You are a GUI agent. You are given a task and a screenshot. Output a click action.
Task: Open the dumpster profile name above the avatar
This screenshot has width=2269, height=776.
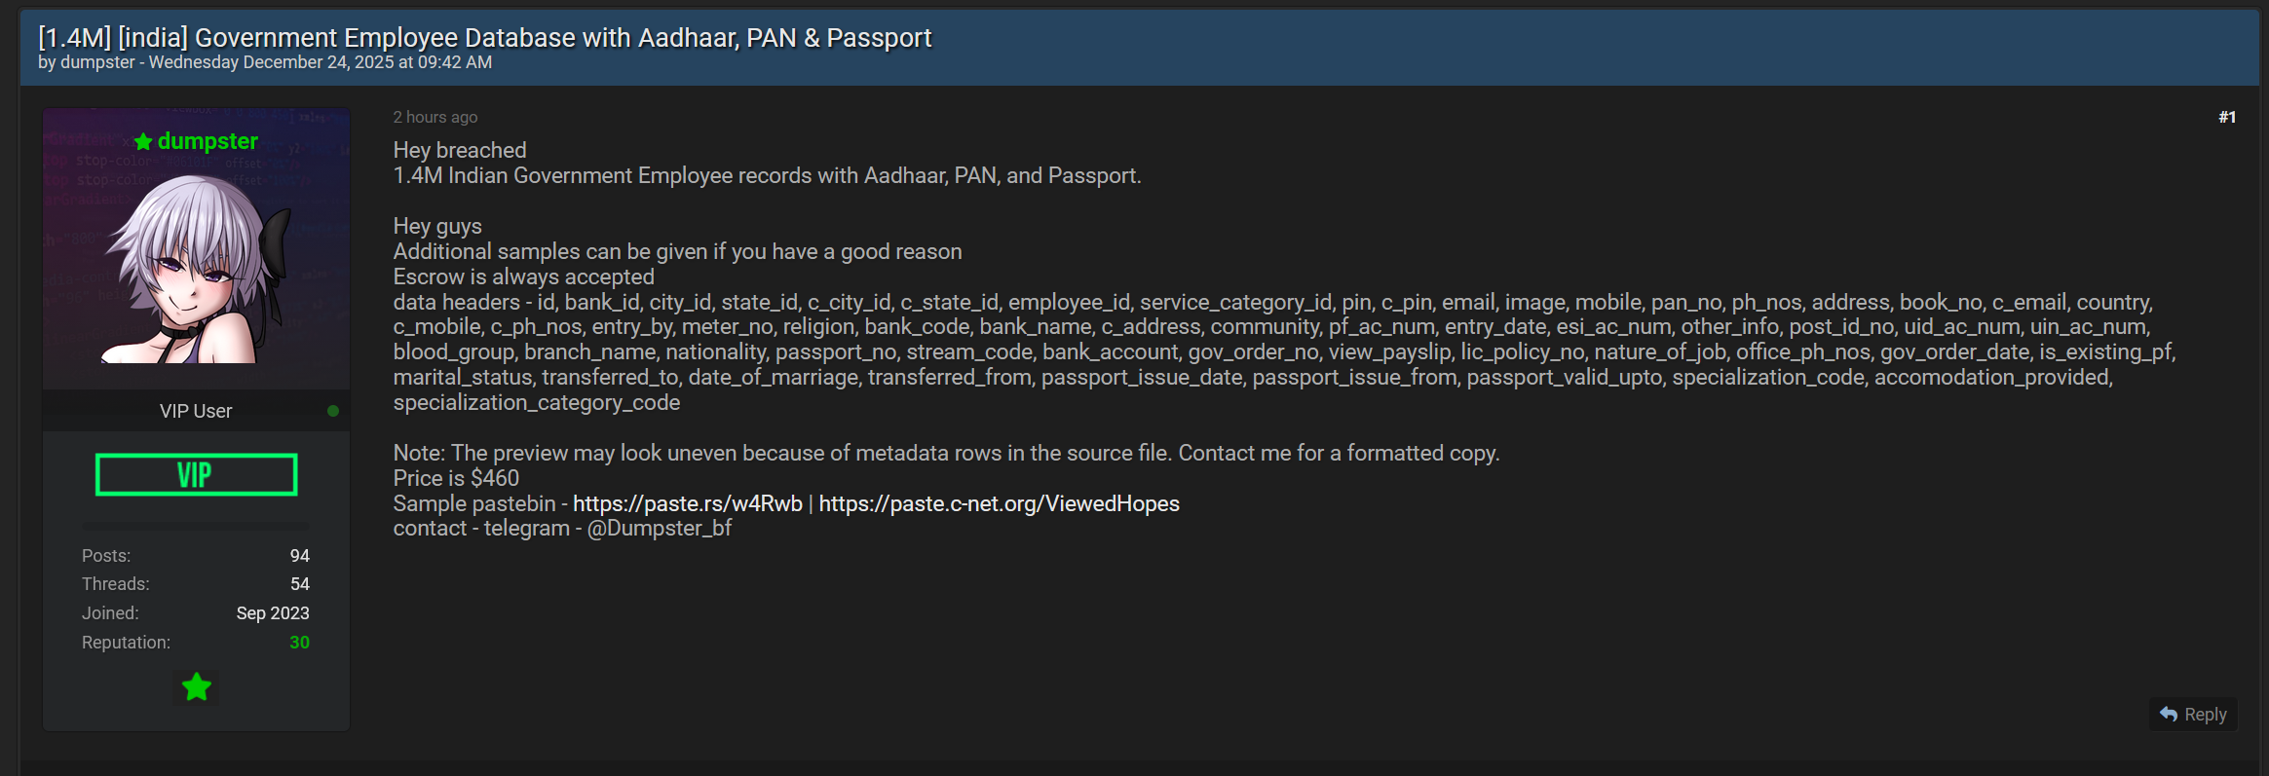tap(208, 141)
